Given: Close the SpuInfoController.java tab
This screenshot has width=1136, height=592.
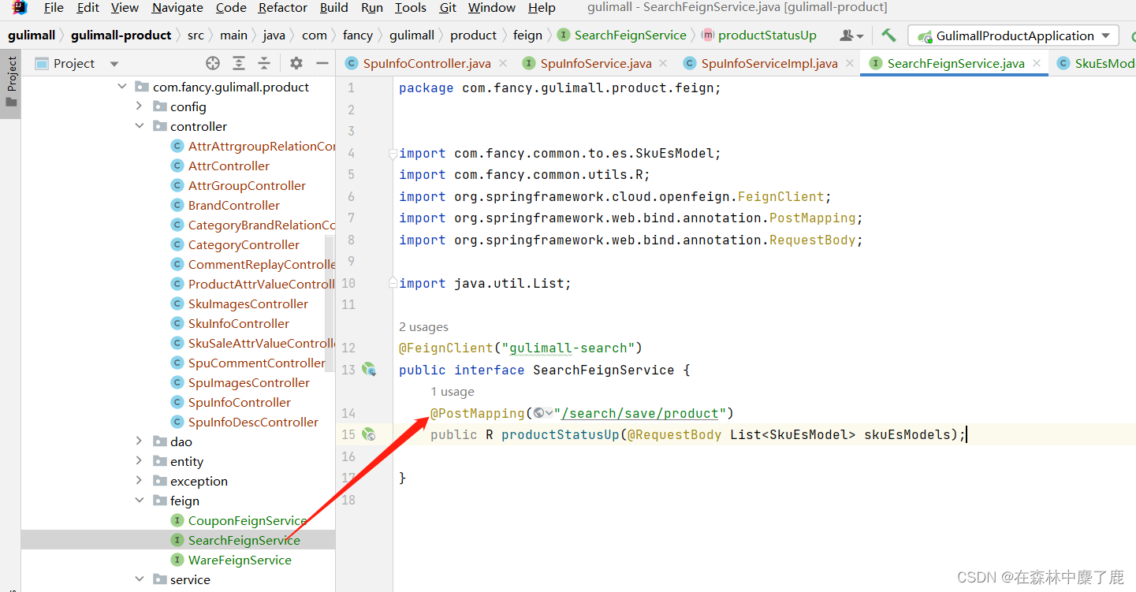Looking at the screenshot, I should [504, 63].
